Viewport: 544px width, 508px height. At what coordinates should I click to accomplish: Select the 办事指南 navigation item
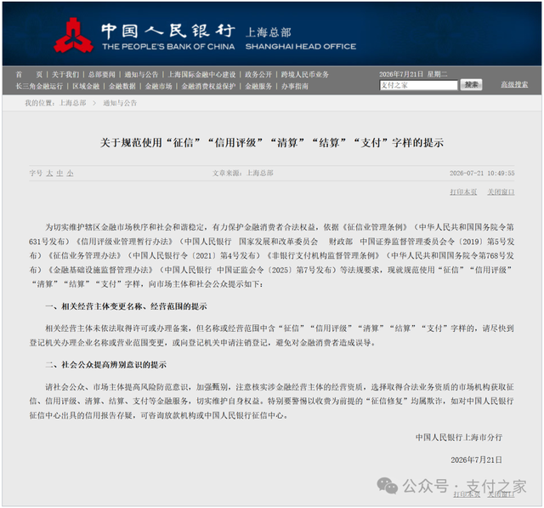click(x=295, y=86)
